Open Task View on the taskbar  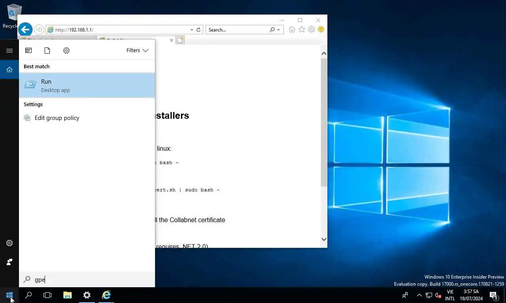[47, 295]
